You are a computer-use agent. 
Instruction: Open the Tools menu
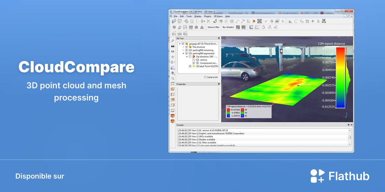189,16
